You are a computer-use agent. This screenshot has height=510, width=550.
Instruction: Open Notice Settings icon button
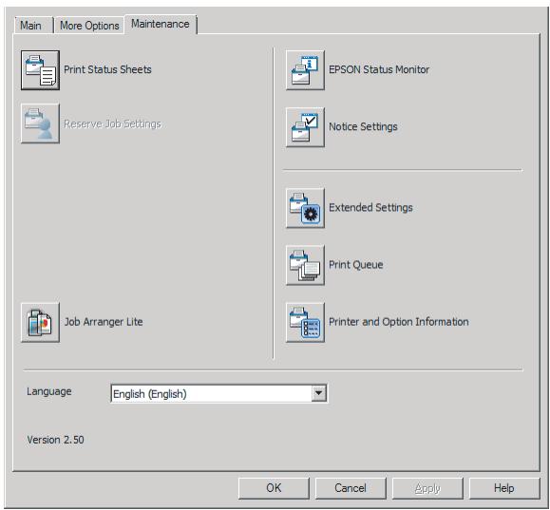305,127
